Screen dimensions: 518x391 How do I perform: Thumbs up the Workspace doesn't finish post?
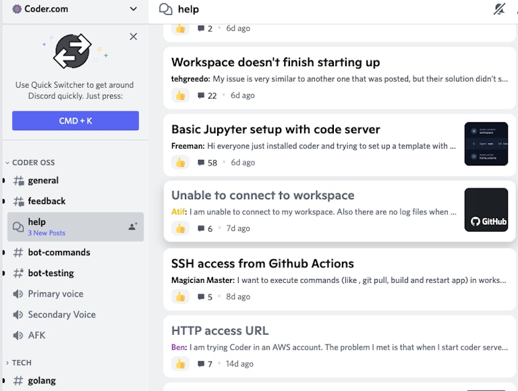(180, 96)
